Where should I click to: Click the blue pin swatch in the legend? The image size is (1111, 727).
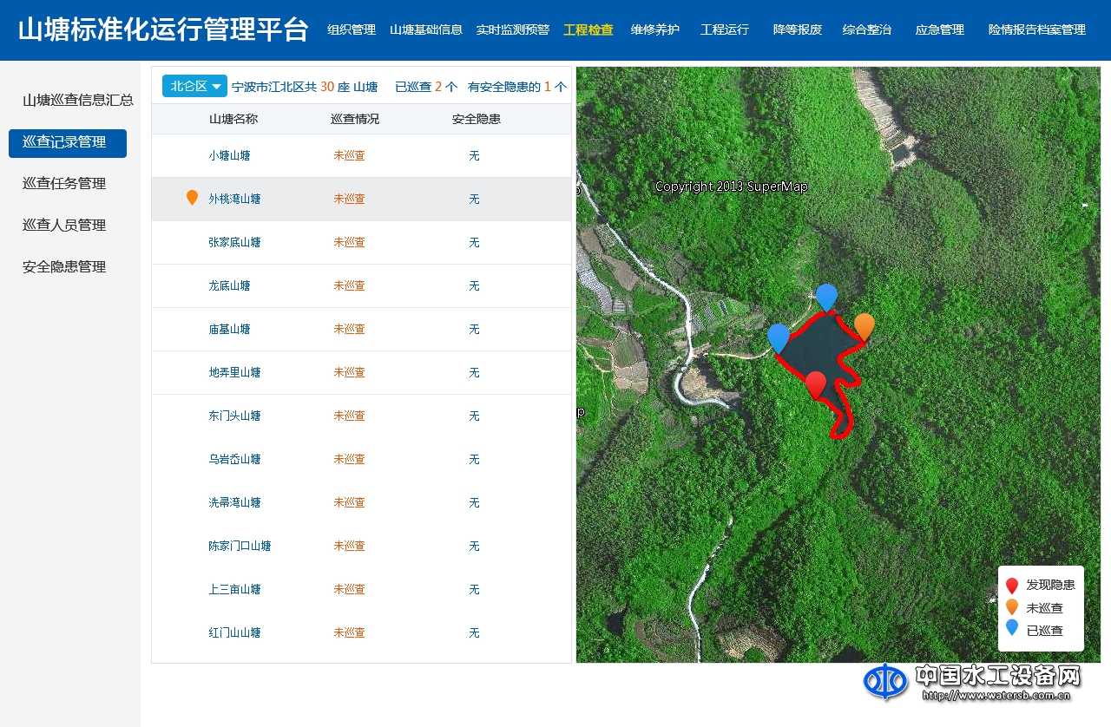(x=1012, y=630)
